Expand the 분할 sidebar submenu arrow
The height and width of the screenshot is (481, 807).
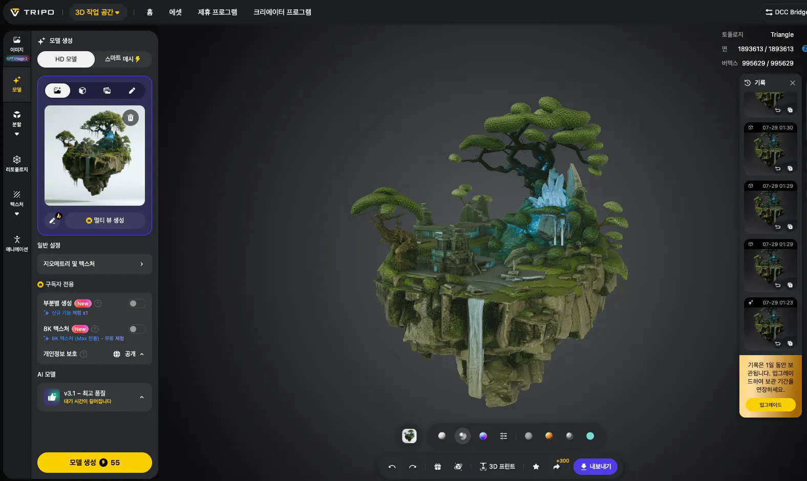(17, 134)
